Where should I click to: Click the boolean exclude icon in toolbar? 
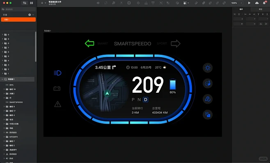click(x=224, y=3)
